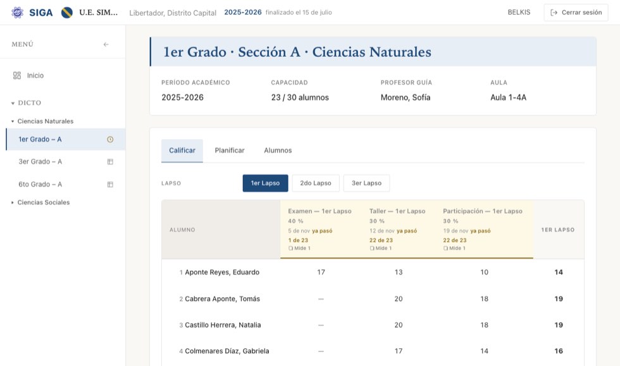Click the 2025-2026 school year in header
The width and height of the screenshot is (620, 366).
pos(243,12)
